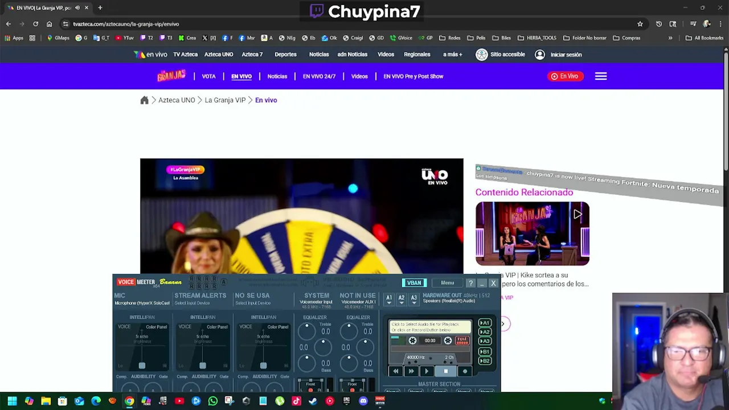729x410 pixels.
Task: Start recording in Voicemeeter recorder
Action: tap(465, 371)
